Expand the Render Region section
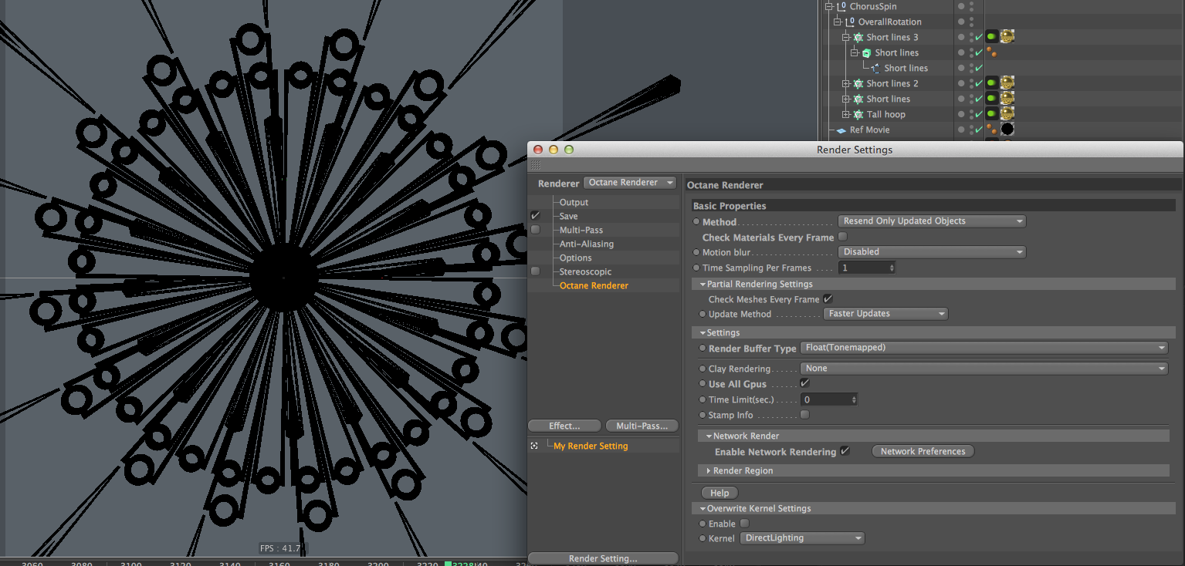 (x=709, y=470)
